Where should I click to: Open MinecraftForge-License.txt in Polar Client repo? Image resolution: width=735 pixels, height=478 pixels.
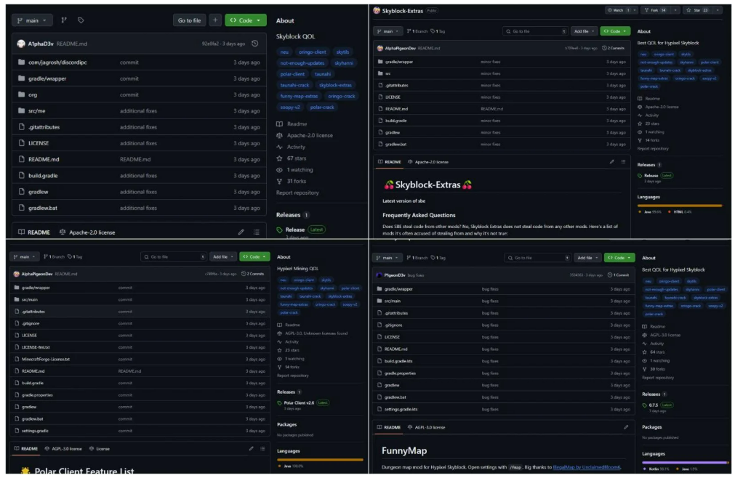tap(46, 359)
